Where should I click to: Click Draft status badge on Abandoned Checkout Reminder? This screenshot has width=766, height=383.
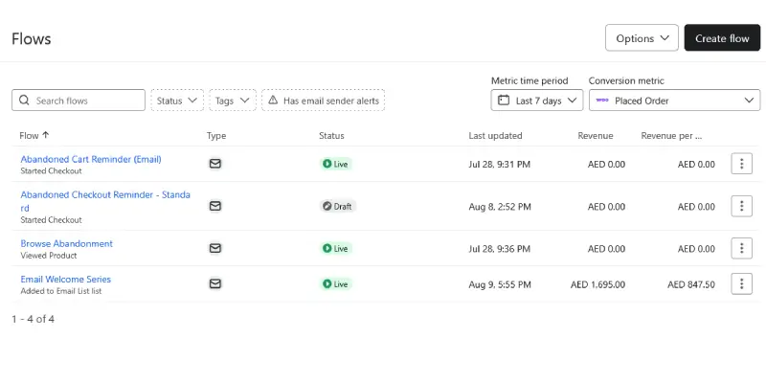[x=337, y=206]
